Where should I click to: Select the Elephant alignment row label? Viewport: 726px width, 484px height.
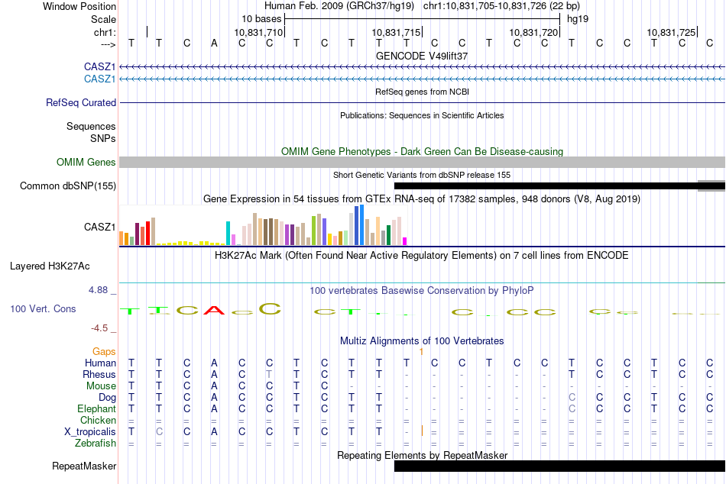point(96,408)
